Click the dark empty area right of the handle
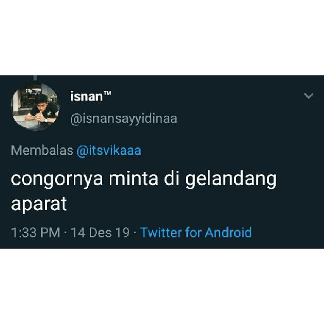 (x=242, y=119)
